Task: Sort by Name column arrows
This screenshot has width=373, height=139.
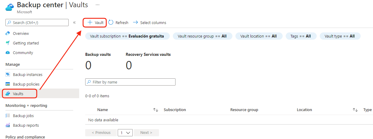Action: point(156,110)
